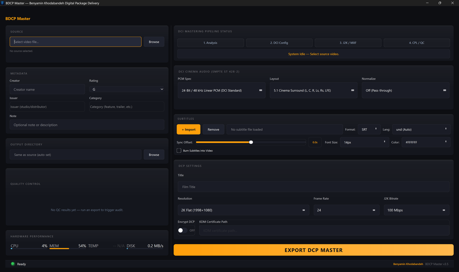Viewport: 459px width, 272px height.
Task: Click the BDCP Master v3.5 version label
Action: [437, 264]
